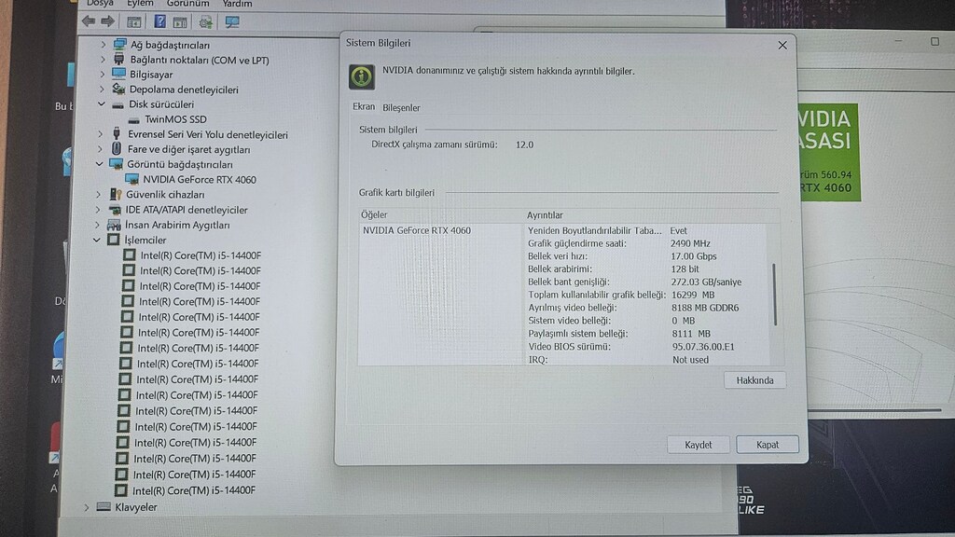Click the Güvenlik cihazları icon
The image size is (955, 537).
point(115,194)
